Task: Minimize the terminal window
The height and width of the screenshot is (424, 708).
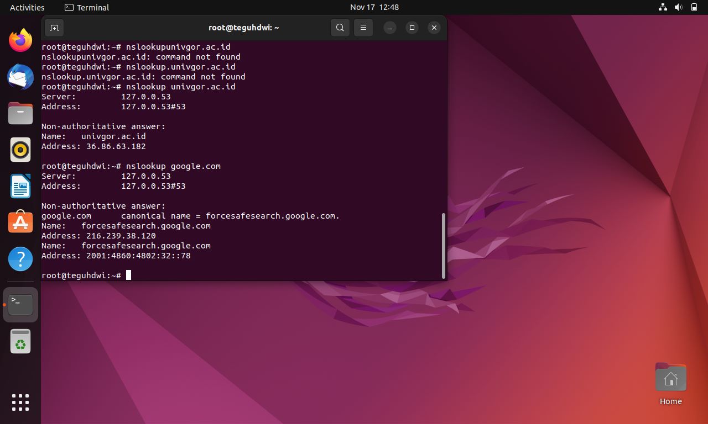Action: [390, 28]
